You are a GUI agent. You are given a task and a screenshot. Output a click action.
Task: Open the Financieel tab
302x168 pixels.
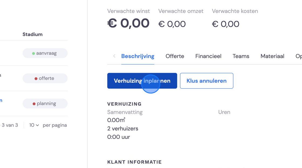click(208, 56)
